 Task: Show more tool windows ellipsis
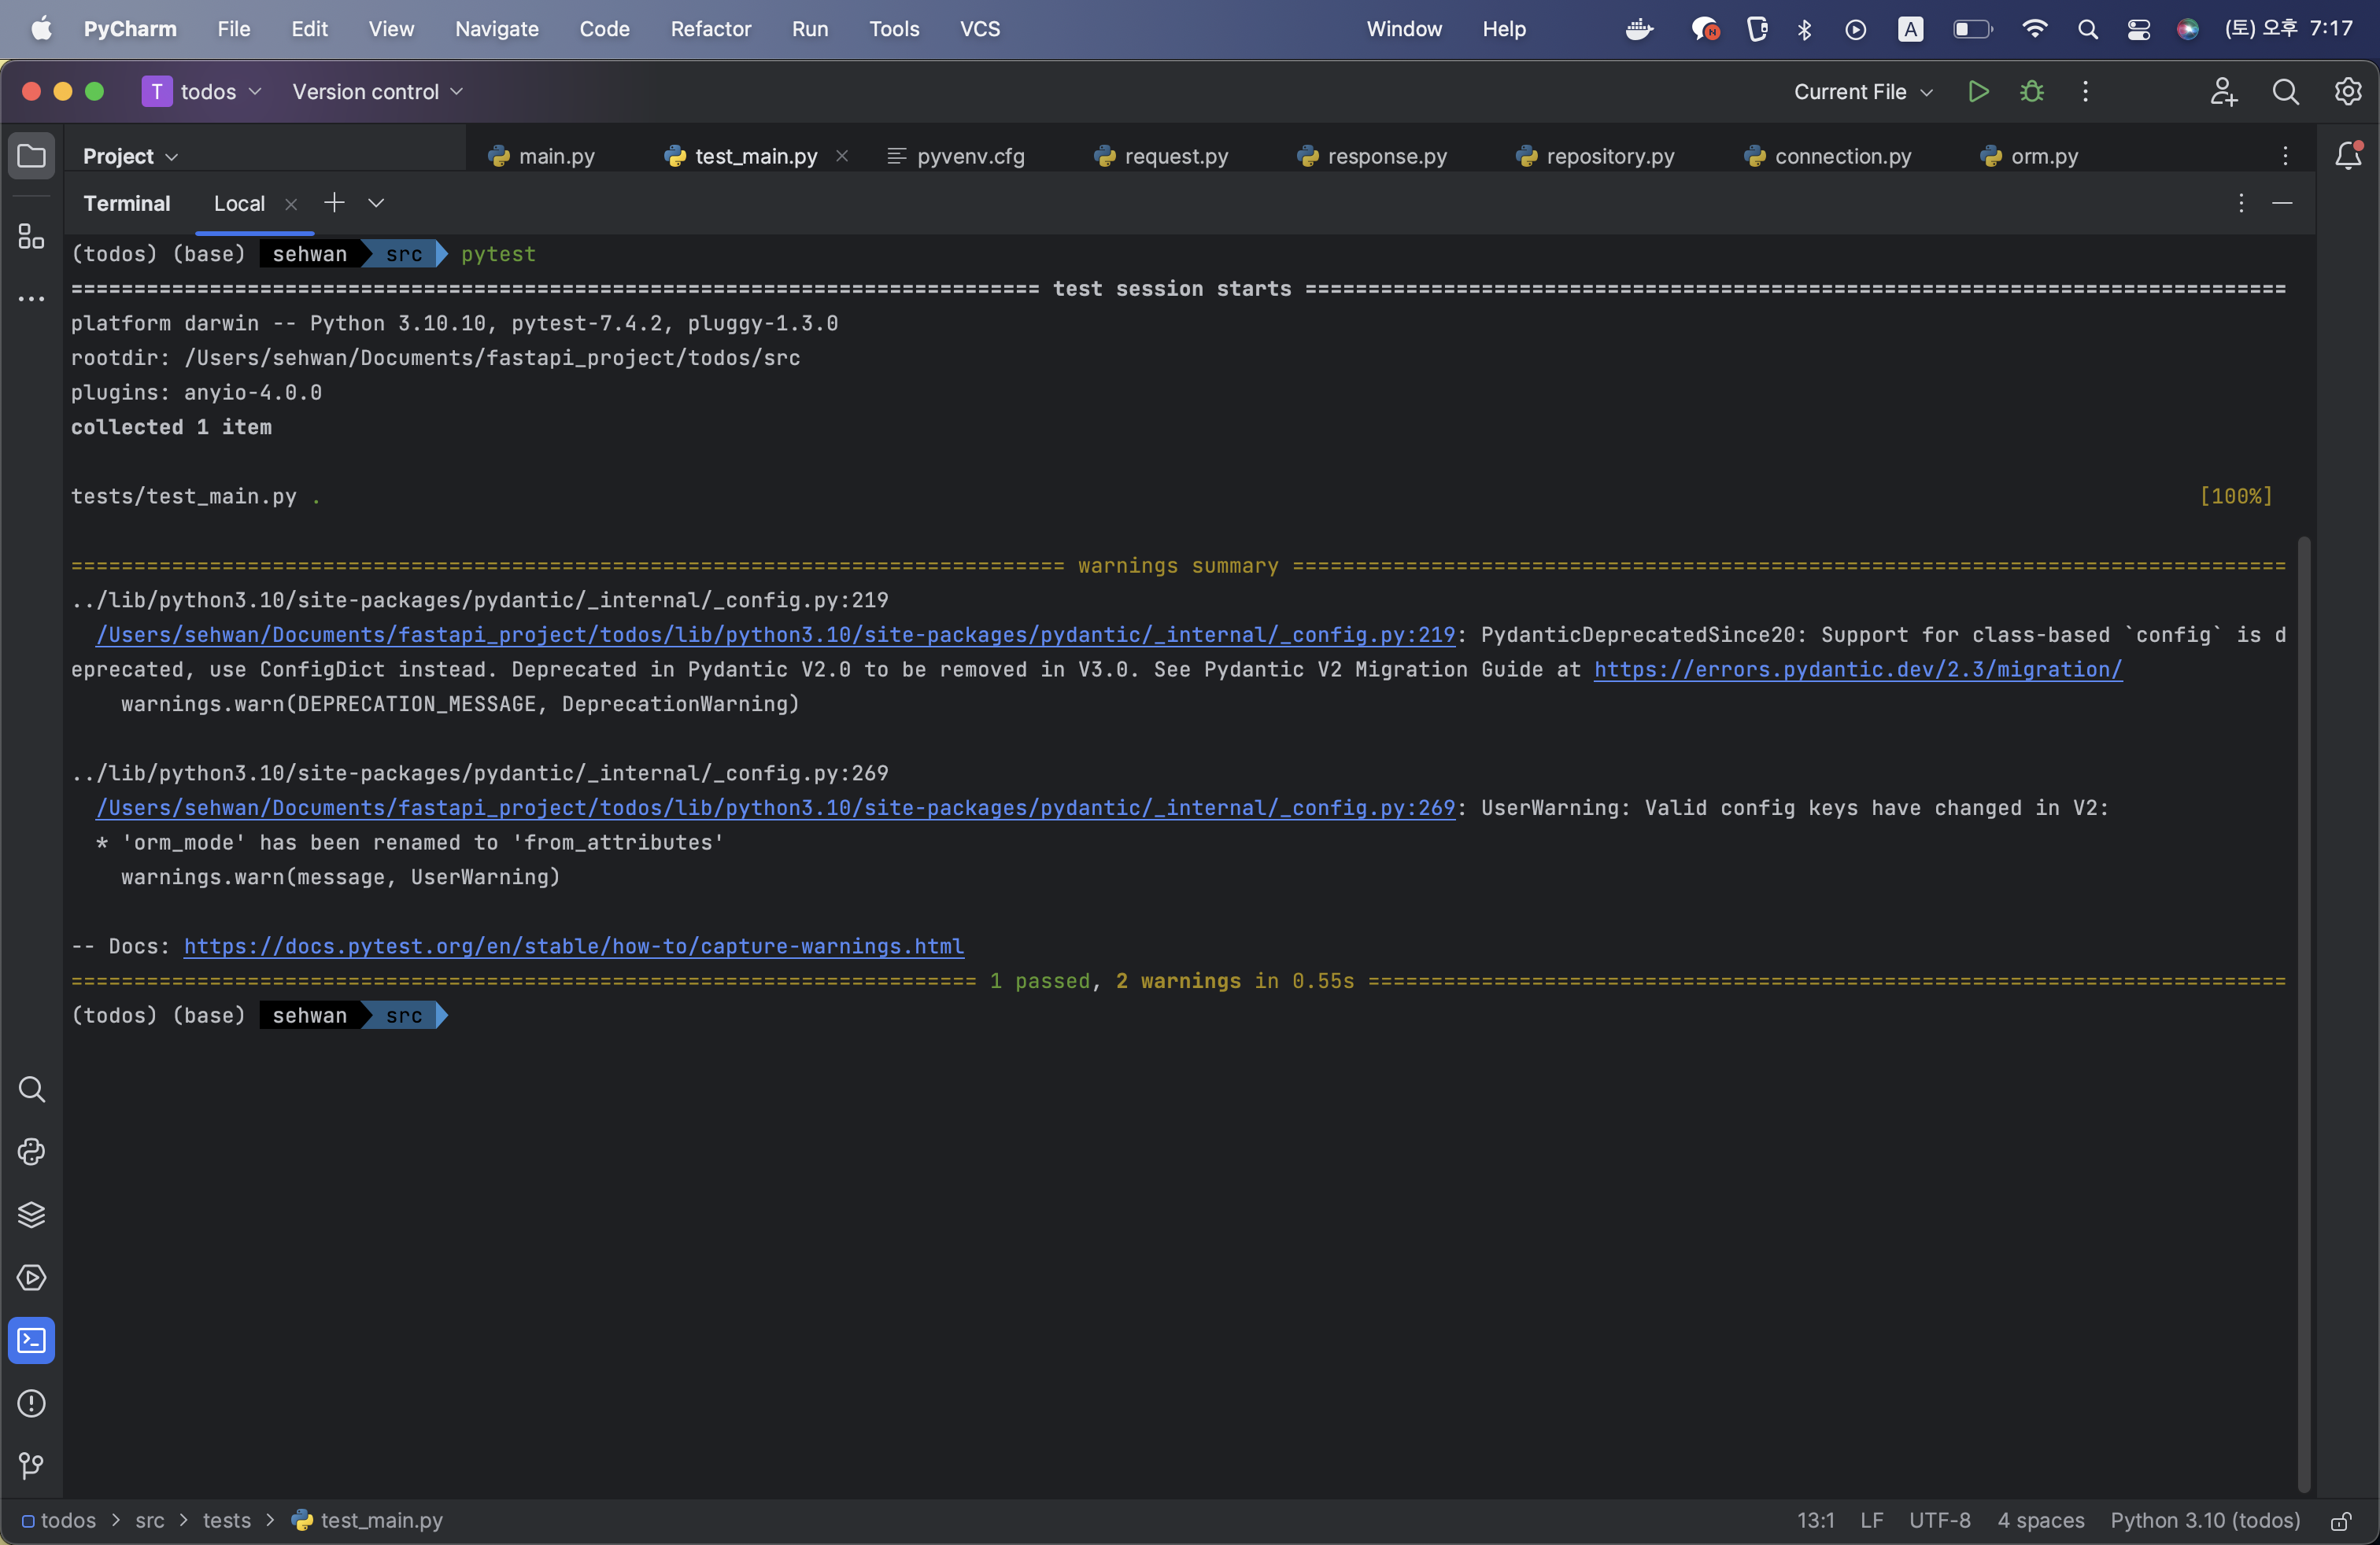[31, 298]
